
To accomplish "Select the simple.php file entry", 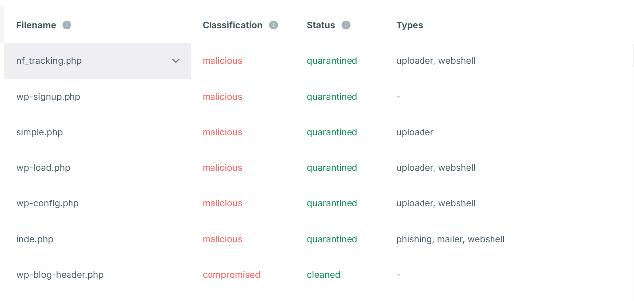I will pyautogui.click(x=39, y=132).
